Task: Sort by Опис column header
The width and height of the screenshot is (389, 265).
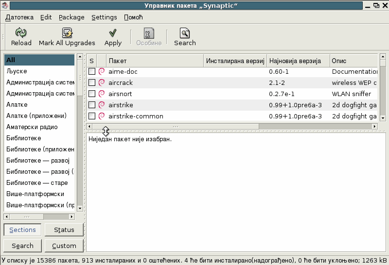Action: point(354,61)
